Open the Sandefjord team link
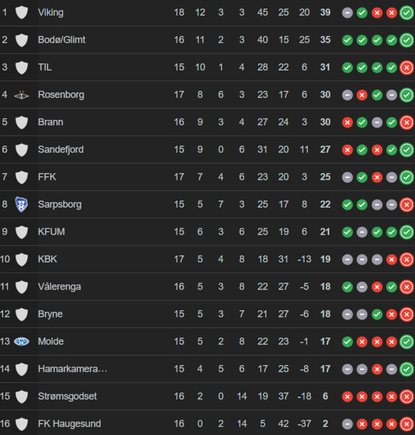This screenshot has width=415, height=435. (61, 149)
